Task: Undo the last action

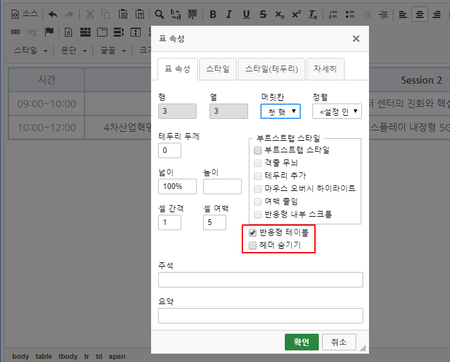Action: [53, 14]
